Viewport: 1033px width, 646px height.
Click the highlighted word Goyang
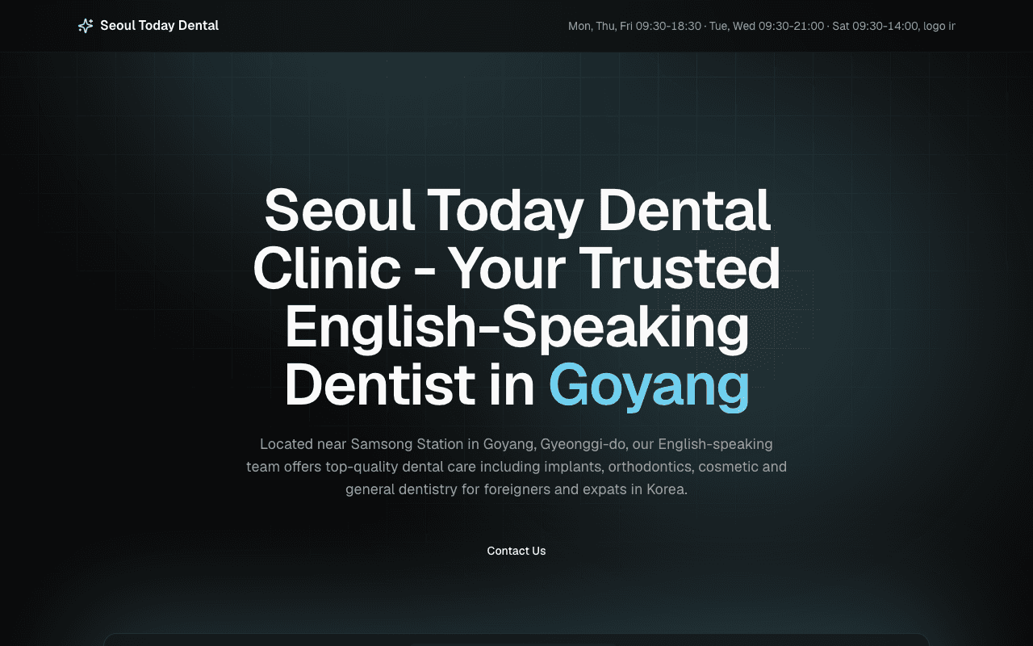tap(650, 385)
